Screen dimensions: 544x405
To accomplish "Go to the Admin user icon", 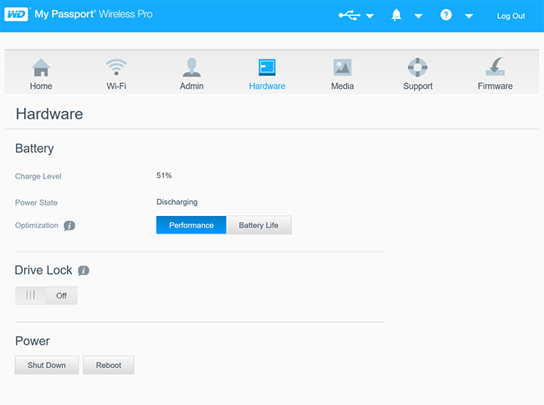I will coord(191,68).
